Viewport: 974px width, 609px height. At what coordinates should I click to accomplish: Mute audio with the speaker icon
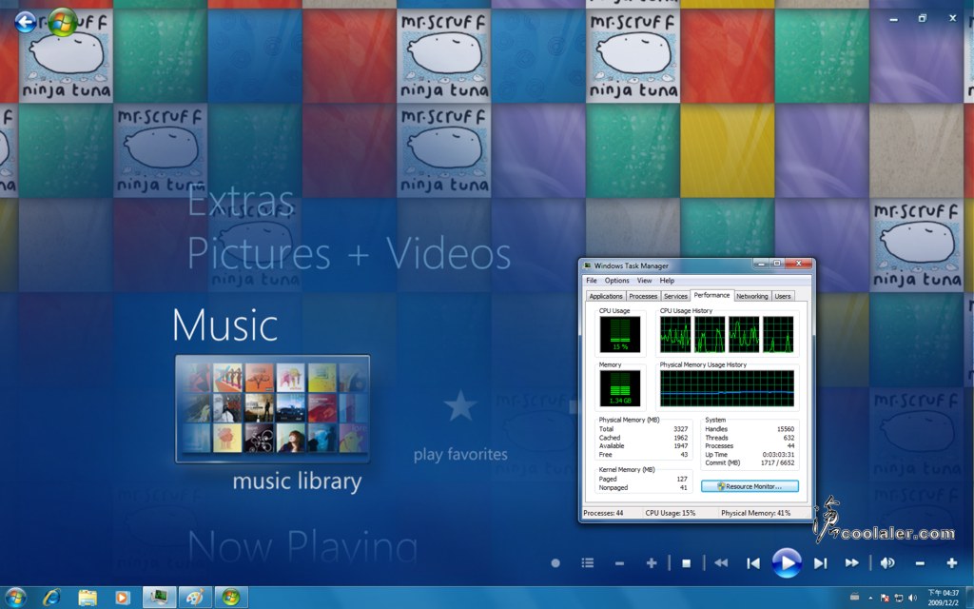[x=887, y=563]
